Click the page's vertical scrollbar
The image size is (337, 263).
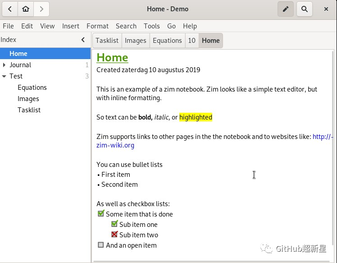point(333,148)
